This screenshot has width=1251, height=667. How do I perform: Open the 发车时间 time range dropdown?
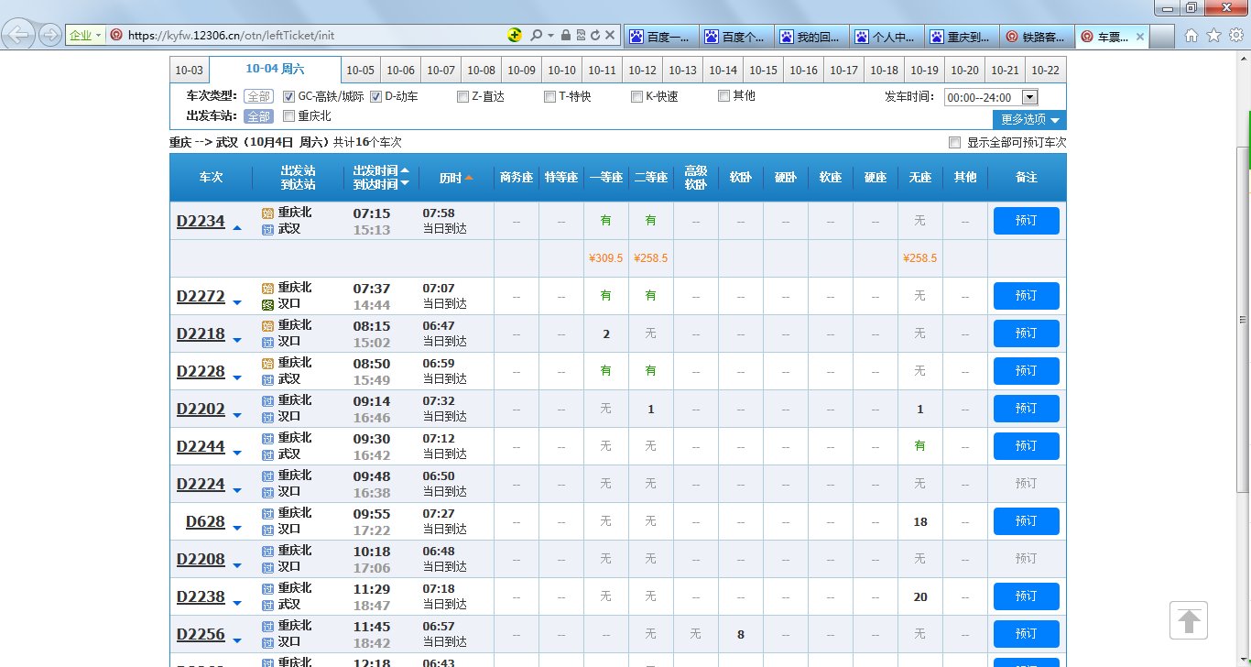coord(1028,97)
